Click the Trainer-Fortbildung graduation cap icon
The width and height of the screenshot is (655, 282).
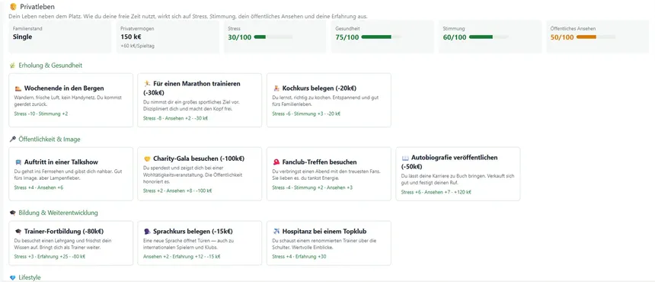[18, 232]
